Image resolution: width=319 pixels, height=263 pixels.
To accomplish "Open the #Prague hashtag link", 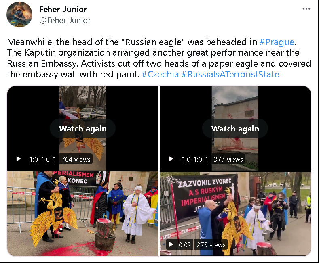I will (x=277, y=42).
